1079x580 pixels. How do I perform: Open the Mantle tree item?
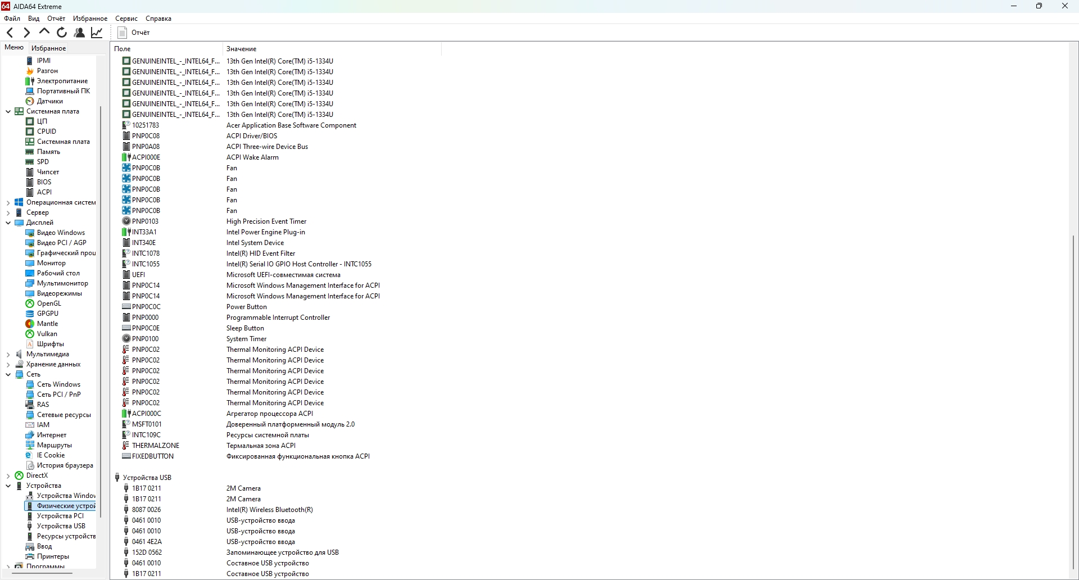pyautogui.click(x=42, y=324)
